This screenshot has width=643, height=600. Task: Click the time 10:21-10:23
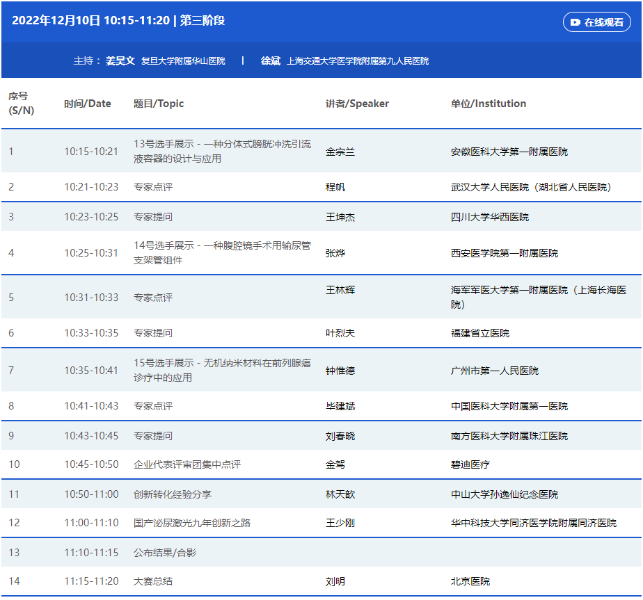tap(91, 187)
